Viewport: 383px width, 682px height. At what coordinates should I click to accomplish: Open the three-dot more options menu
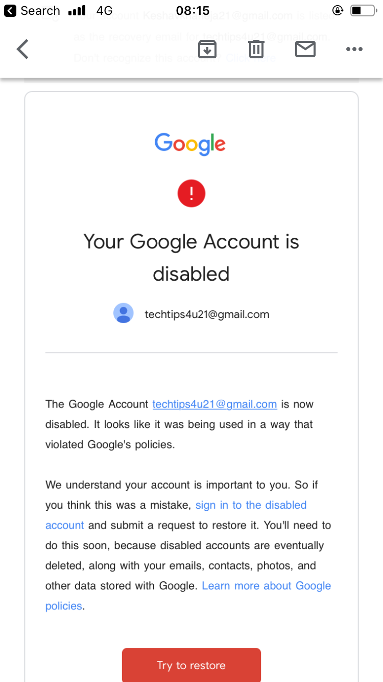coord(354,49)
